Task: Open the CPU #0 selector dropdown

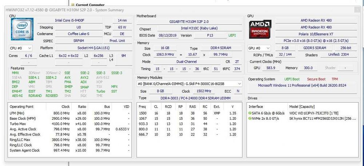Action: click(x=21, y=48)
